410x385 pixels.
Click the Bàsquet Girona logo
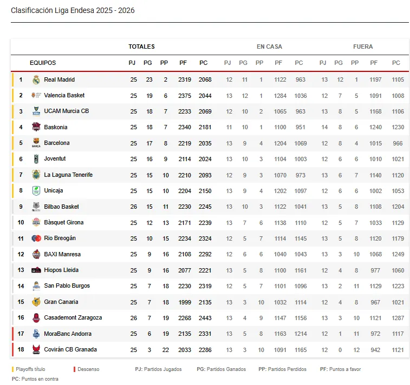36,222
